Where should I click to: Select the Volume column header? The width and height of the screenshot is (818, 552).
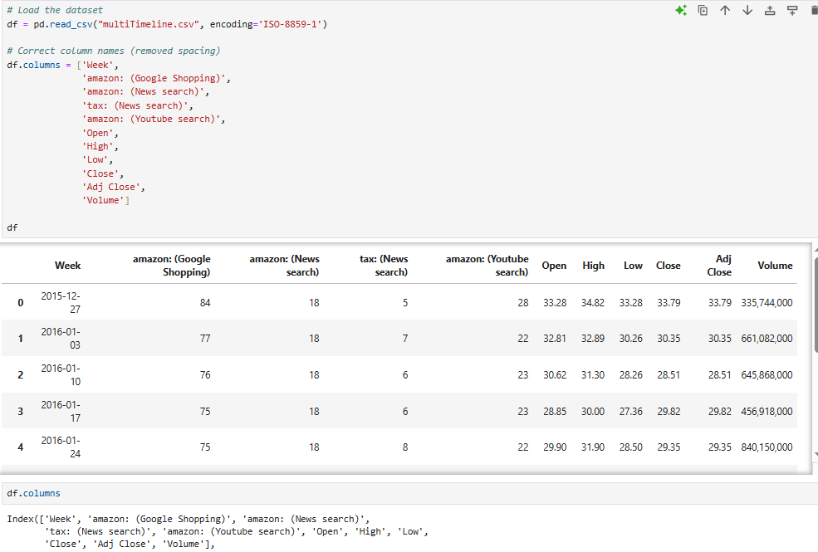pyautogui.click(x=775, y=266)
